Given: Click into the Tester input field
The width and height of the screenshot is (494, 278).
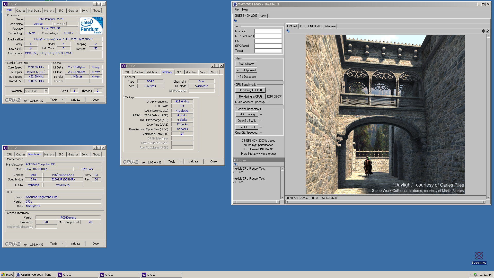Looking at the screenshot, I should pos(268,51).
